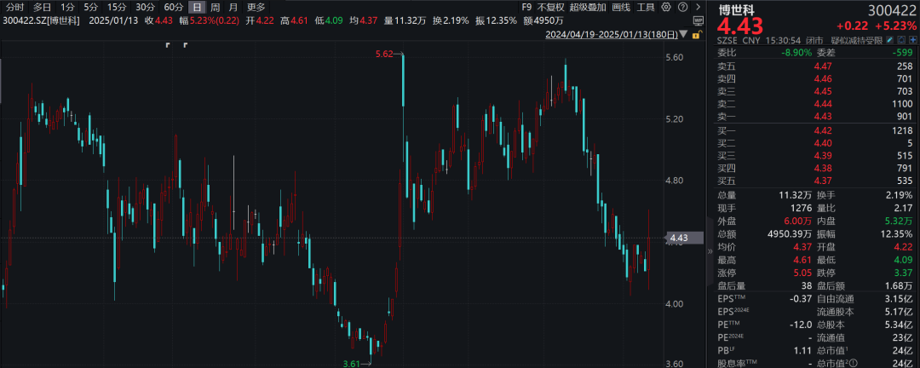Select the 卖二 row at 4.44
Image resolution: width=920 pixels, height=368 pixels.
[815, 103]
